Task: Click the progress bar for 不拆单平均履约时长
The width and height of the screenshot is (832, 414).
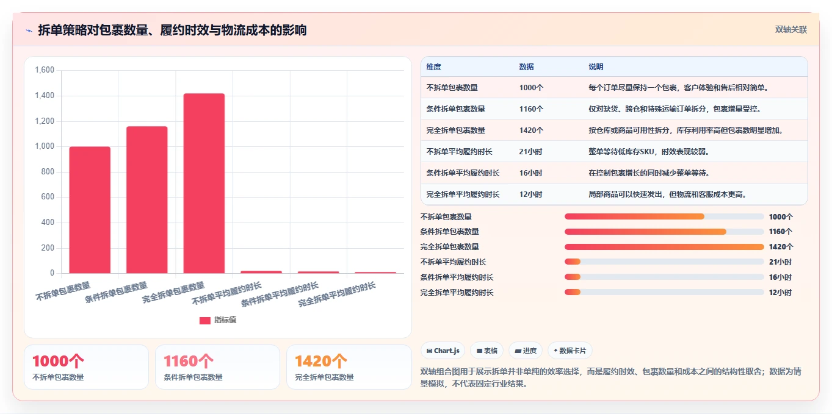Action: click(664, 262)
